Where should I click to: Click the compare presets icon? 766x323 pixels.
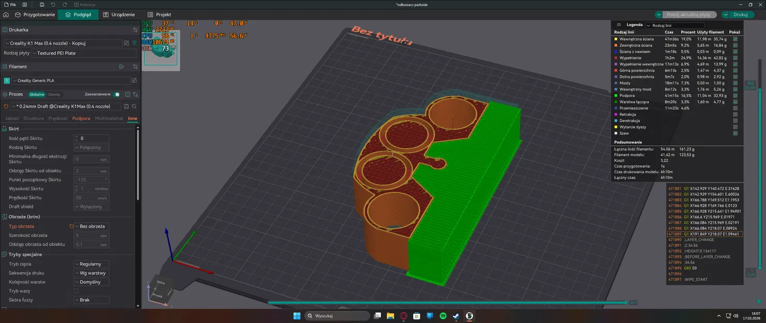click(135, 95)
